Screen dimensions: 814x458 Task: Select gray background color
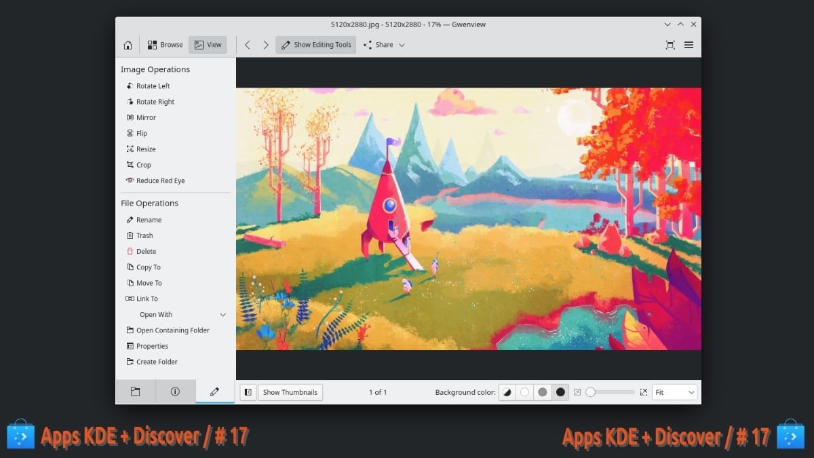coord(542,392)
